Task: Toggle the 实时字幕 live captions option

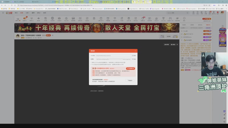Action: point(167,45)
